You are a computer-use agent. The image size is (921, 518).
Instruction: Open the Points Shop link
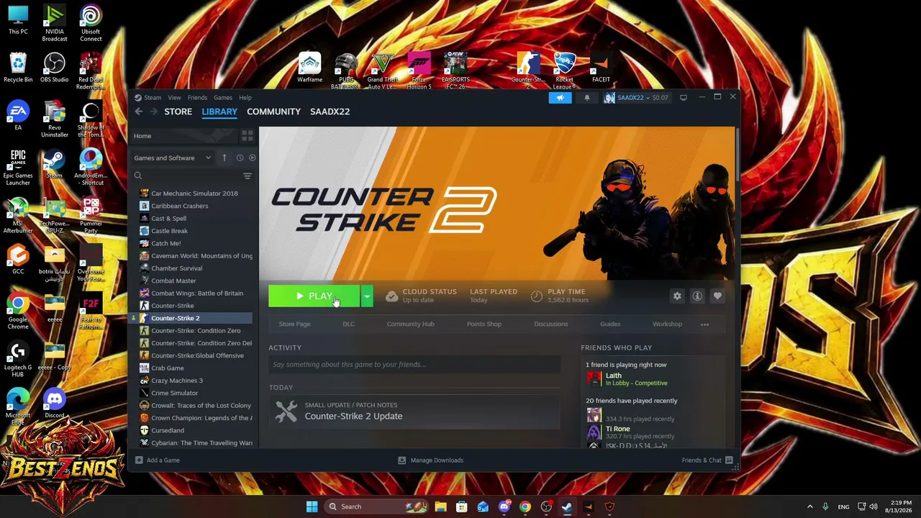click(484, 324)
